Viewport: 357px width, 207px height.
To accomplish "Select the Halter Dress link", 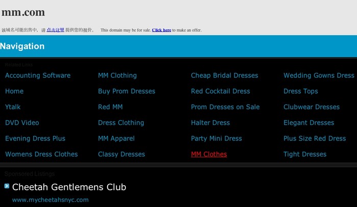I will click(210, 123).
